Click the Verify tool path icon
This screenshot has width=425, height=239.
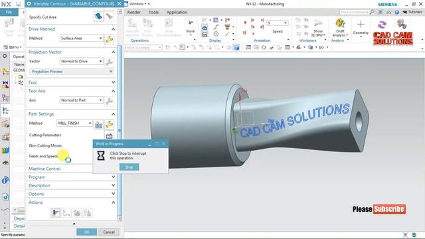[77, 212]
